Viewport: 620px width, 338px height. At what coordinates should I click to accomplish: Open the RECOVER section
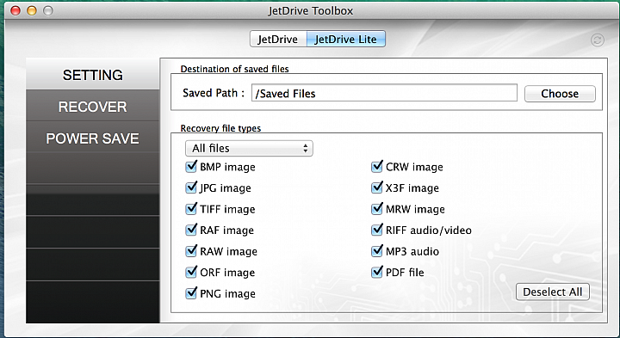click(92, 107)
